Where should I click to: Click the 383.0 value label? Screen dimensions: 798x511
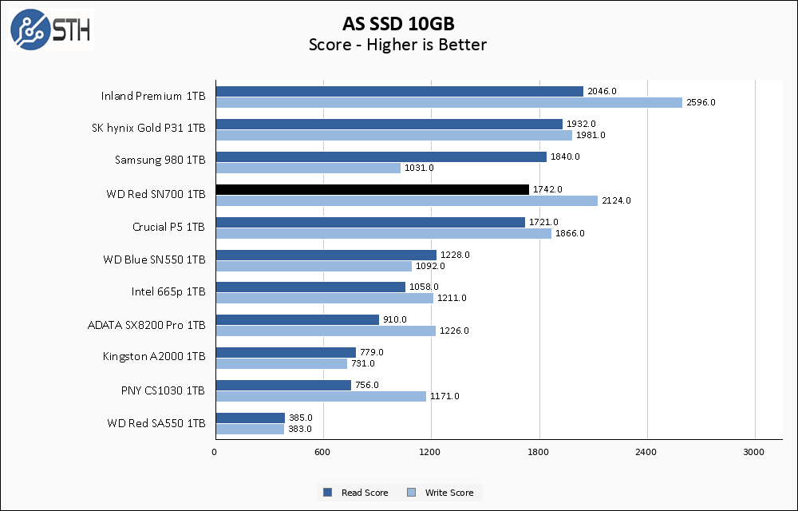(300, 429)
